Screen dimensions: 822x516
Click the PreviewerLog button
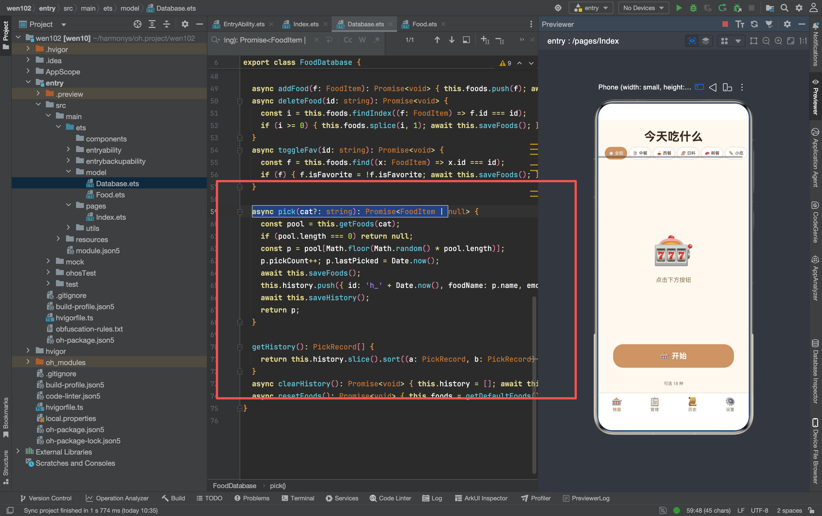coord(586,498)
